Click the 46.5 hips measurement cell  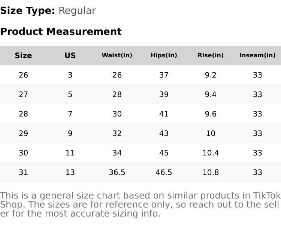[x=164, y=172]
